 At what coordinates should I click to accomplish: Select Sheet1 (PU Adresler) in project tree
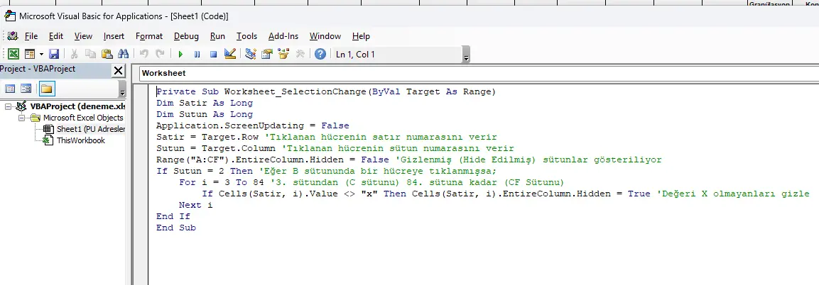(91, 129)
